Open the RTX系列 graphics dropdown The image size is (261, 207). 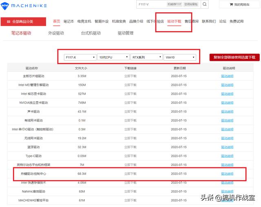pos(146,57)
